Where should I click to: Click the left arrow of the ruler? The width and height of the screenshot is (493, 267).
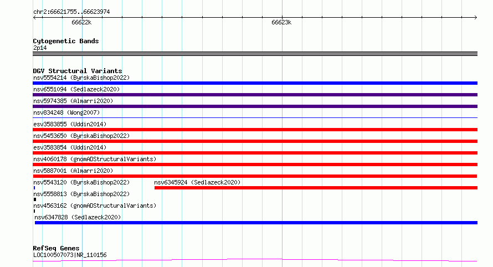[34, 17]
